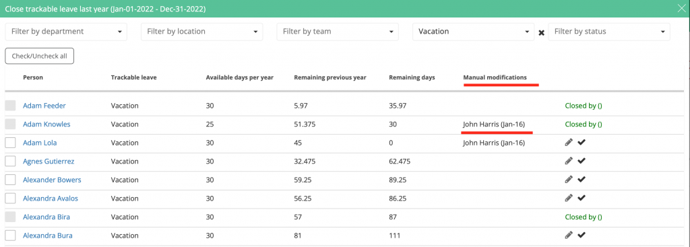
Task: Confirm closing leave for Agnes Gutierrez via checkmark
Action: 582,161
